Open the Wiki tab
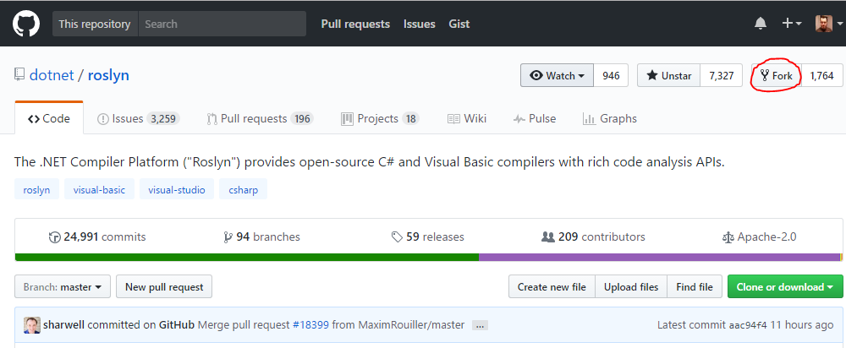The width and height of the screenshot is (846, 348). (467, 118)
